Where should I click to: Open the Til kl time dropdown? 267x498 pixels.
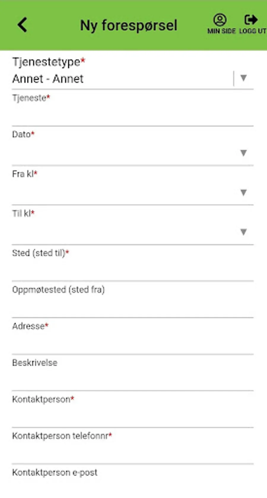point(244,232)
